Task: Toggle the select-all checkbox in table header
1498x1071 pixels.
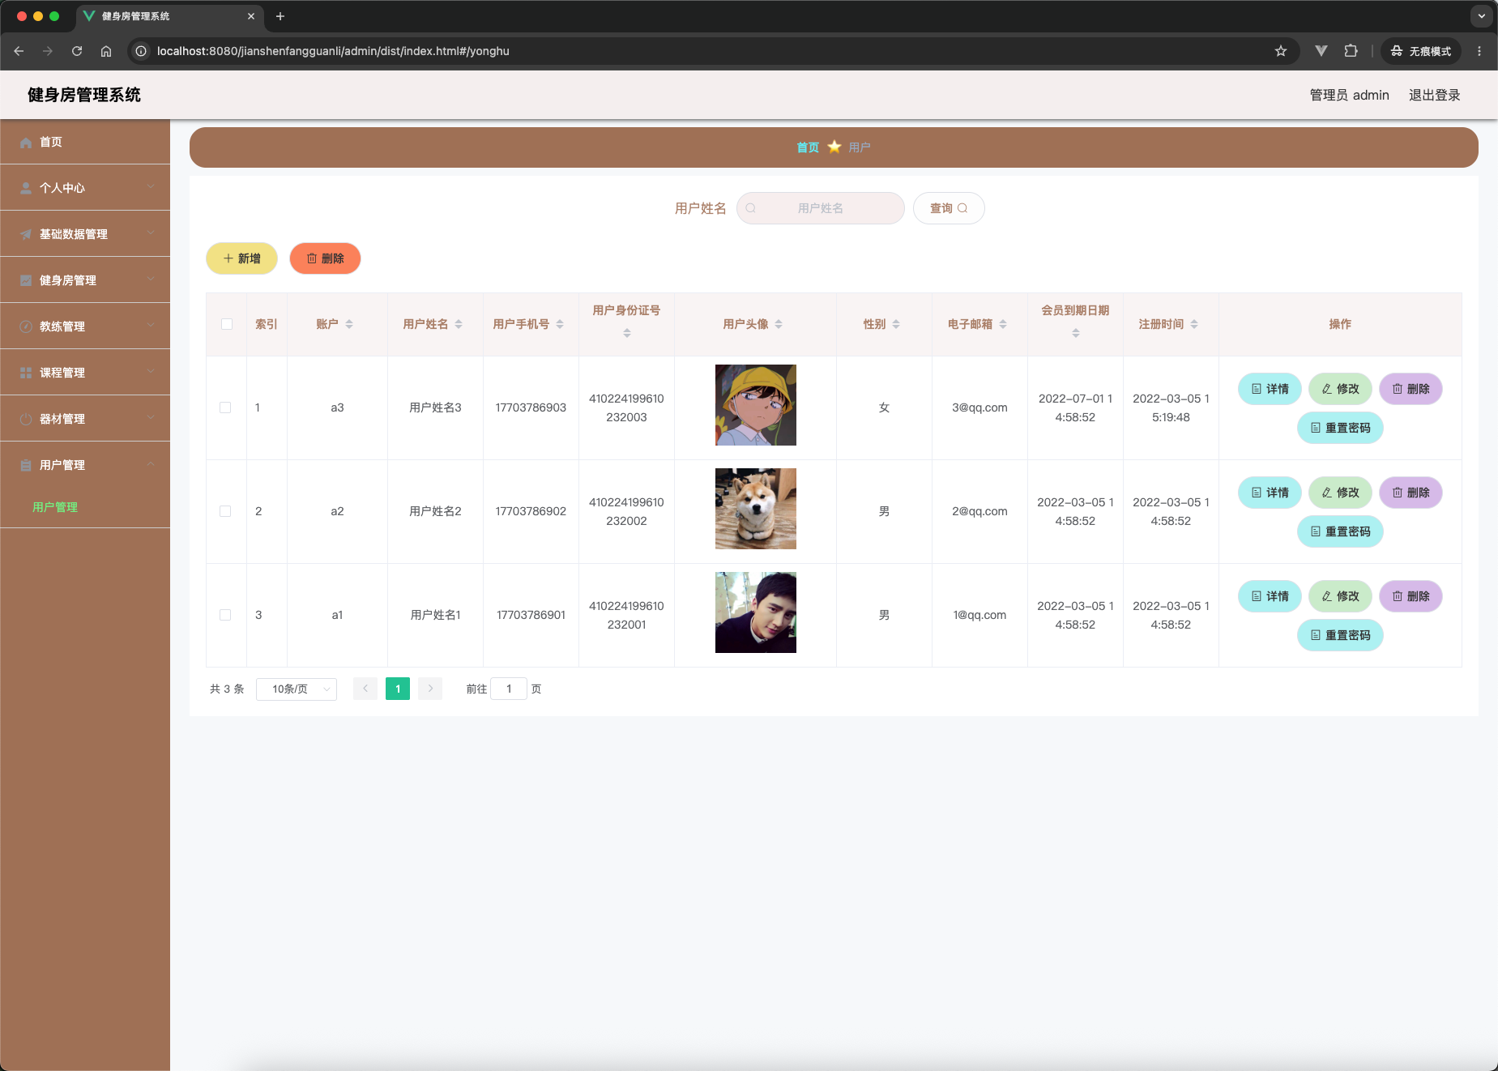Action: point(227,324)
